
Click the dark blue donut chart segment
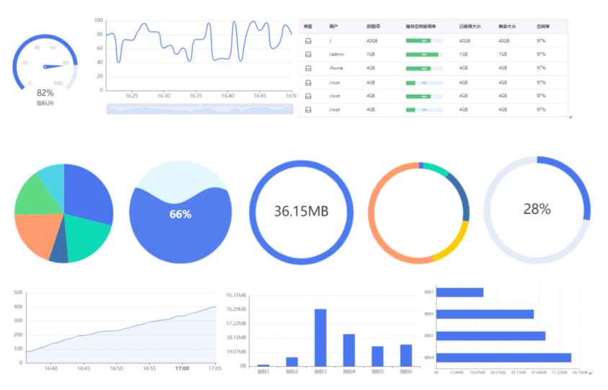click(462, 196)
